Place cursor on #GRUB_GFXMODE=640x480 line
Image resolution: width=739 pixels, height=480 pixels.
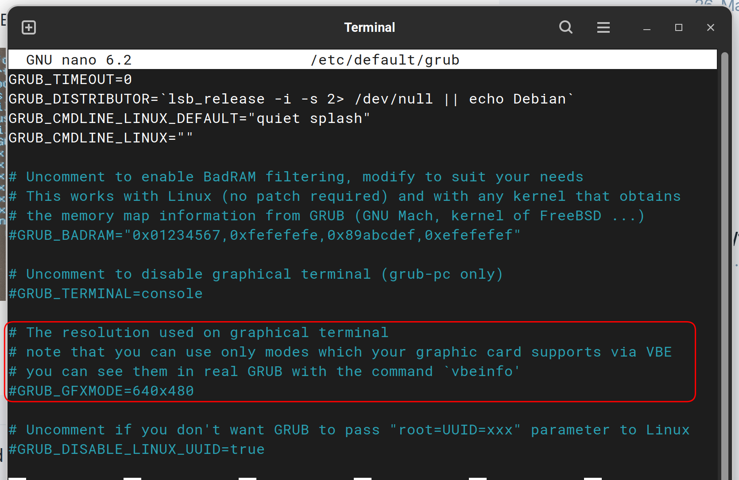pyautogui.click(x=101, y=391)
